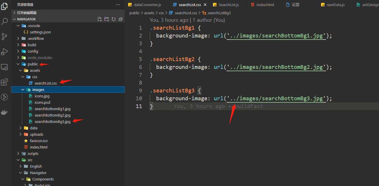Viewport: 379px width, 186px height.
Task: Switch to the SearchList.js tab
Action: point(229,5)
